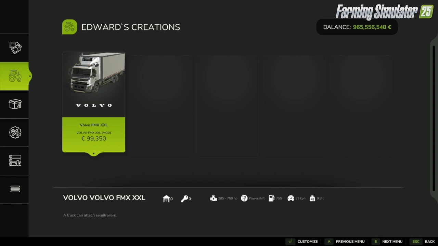Open the hamburger list menu icon

click(x=15, y=189)
